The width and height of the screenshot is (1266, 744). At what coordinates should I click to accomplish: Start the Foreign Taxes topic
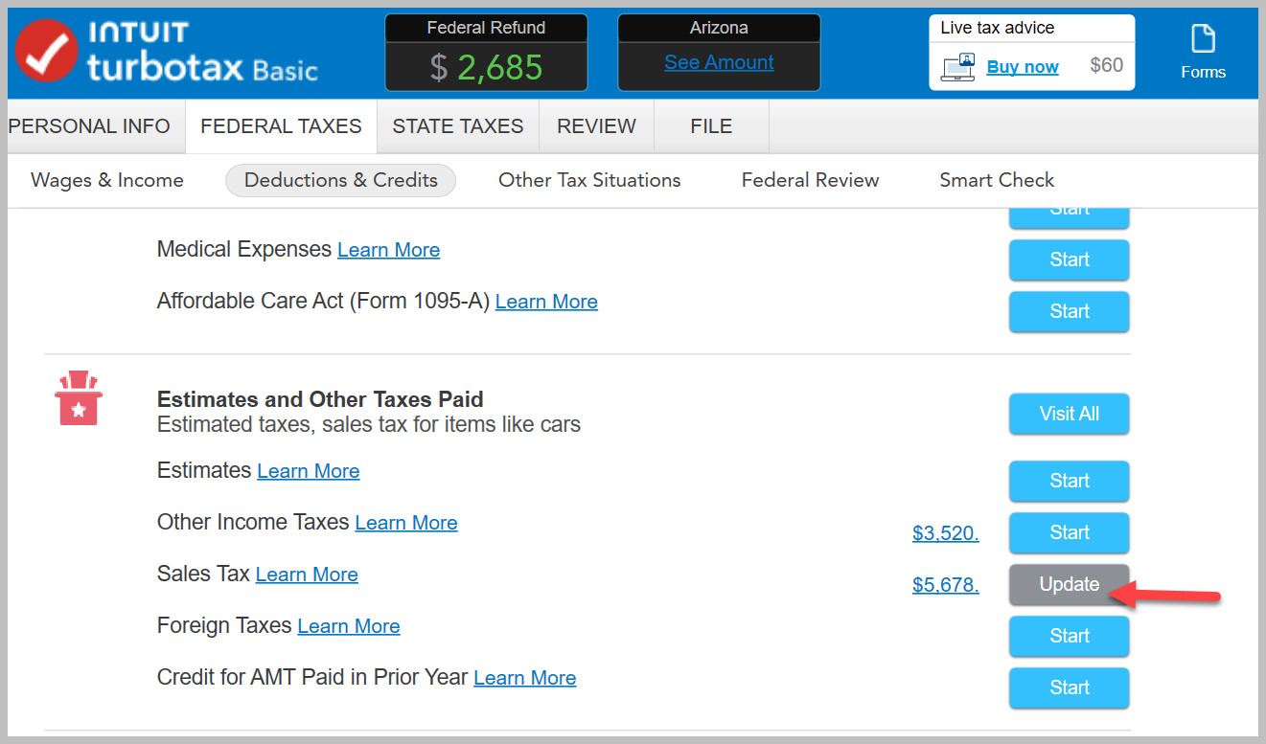tap(1069, 636)
